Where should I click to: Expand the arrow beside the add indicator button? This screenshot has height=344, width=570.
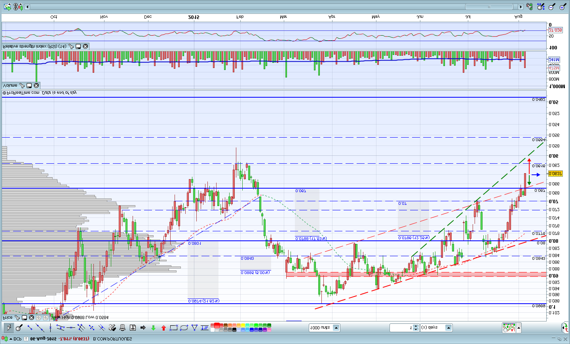pyautogui.click(x=519, y=328)
